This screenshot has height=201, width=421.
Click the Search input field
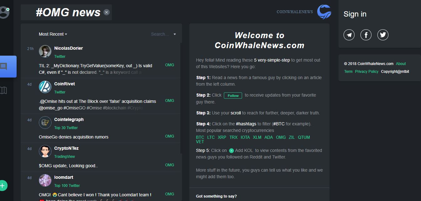160,34
